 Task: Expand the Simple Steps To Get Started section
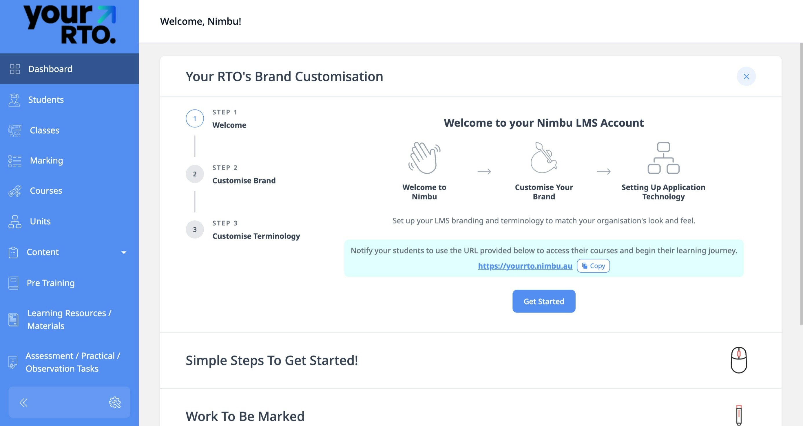[x=471, y=360]
